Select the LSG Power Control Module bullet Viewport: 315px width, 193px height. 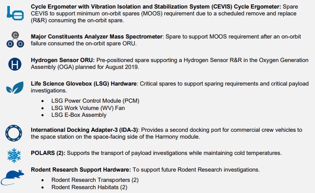95,101
